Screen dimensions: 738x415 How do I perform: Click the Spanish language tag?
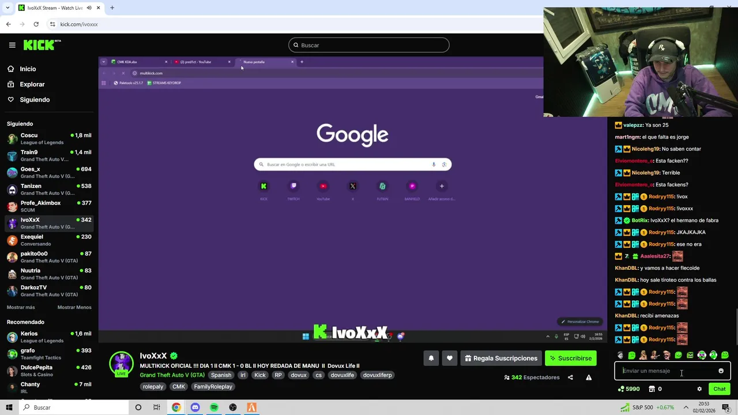click(221, 375)
